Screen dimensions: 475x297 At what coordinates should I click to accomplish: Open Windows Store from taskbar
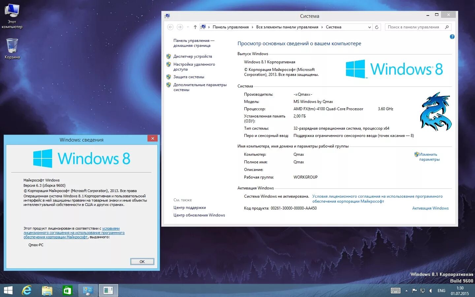[67, 290]
